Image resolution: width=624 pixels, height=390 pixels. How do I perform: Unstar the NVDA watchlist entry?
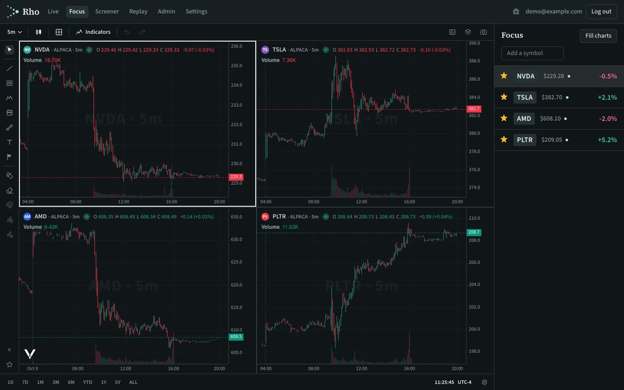[504, 76]
